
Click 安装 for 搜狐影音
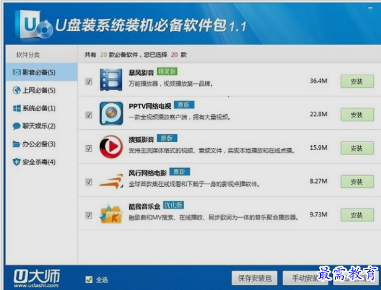[357, 148]
